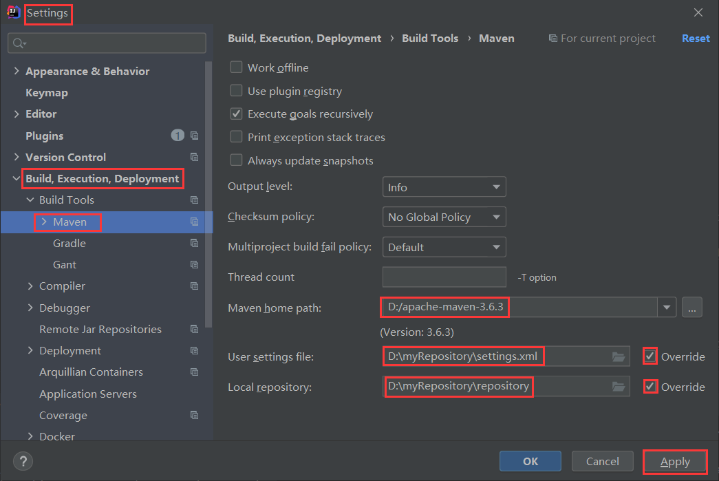Click the Reset link
719x481 pixels.
click(x=696, y=39)
